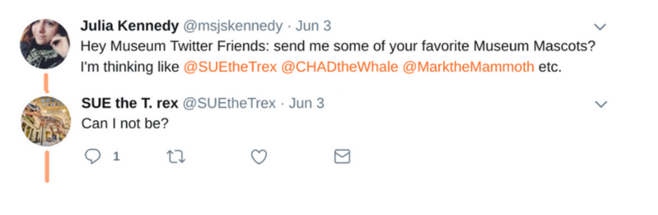Open the @MarktheMammoth mention link
The image size is (658, 215).
468,68
